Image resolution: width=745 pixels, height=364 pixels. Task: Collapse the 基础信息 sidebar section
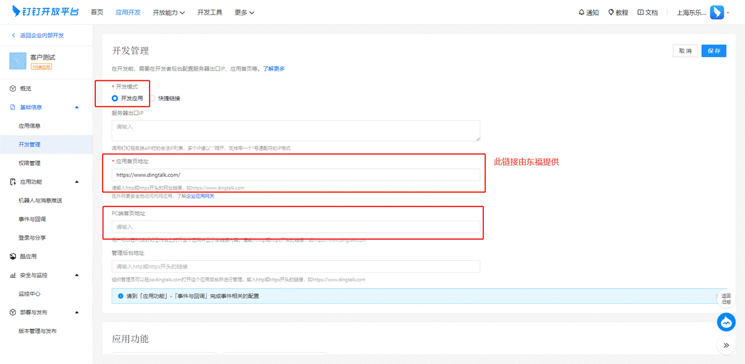(77, 108)
